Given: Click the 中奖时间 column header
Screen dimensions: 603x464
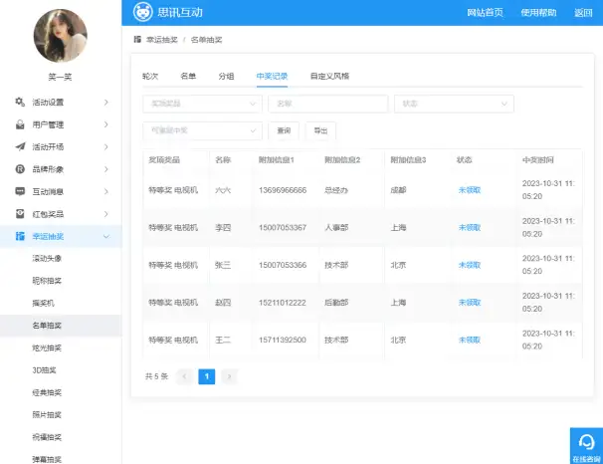Looking at the screenshot, I should (537, 159).
